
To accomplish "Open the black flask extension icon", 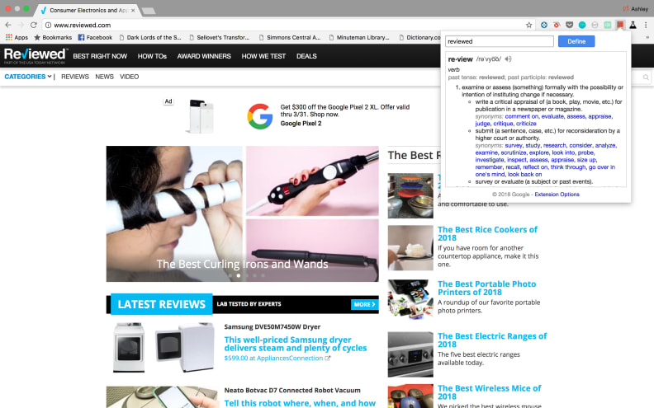I will pyautogui.click(x=633, y=25).
